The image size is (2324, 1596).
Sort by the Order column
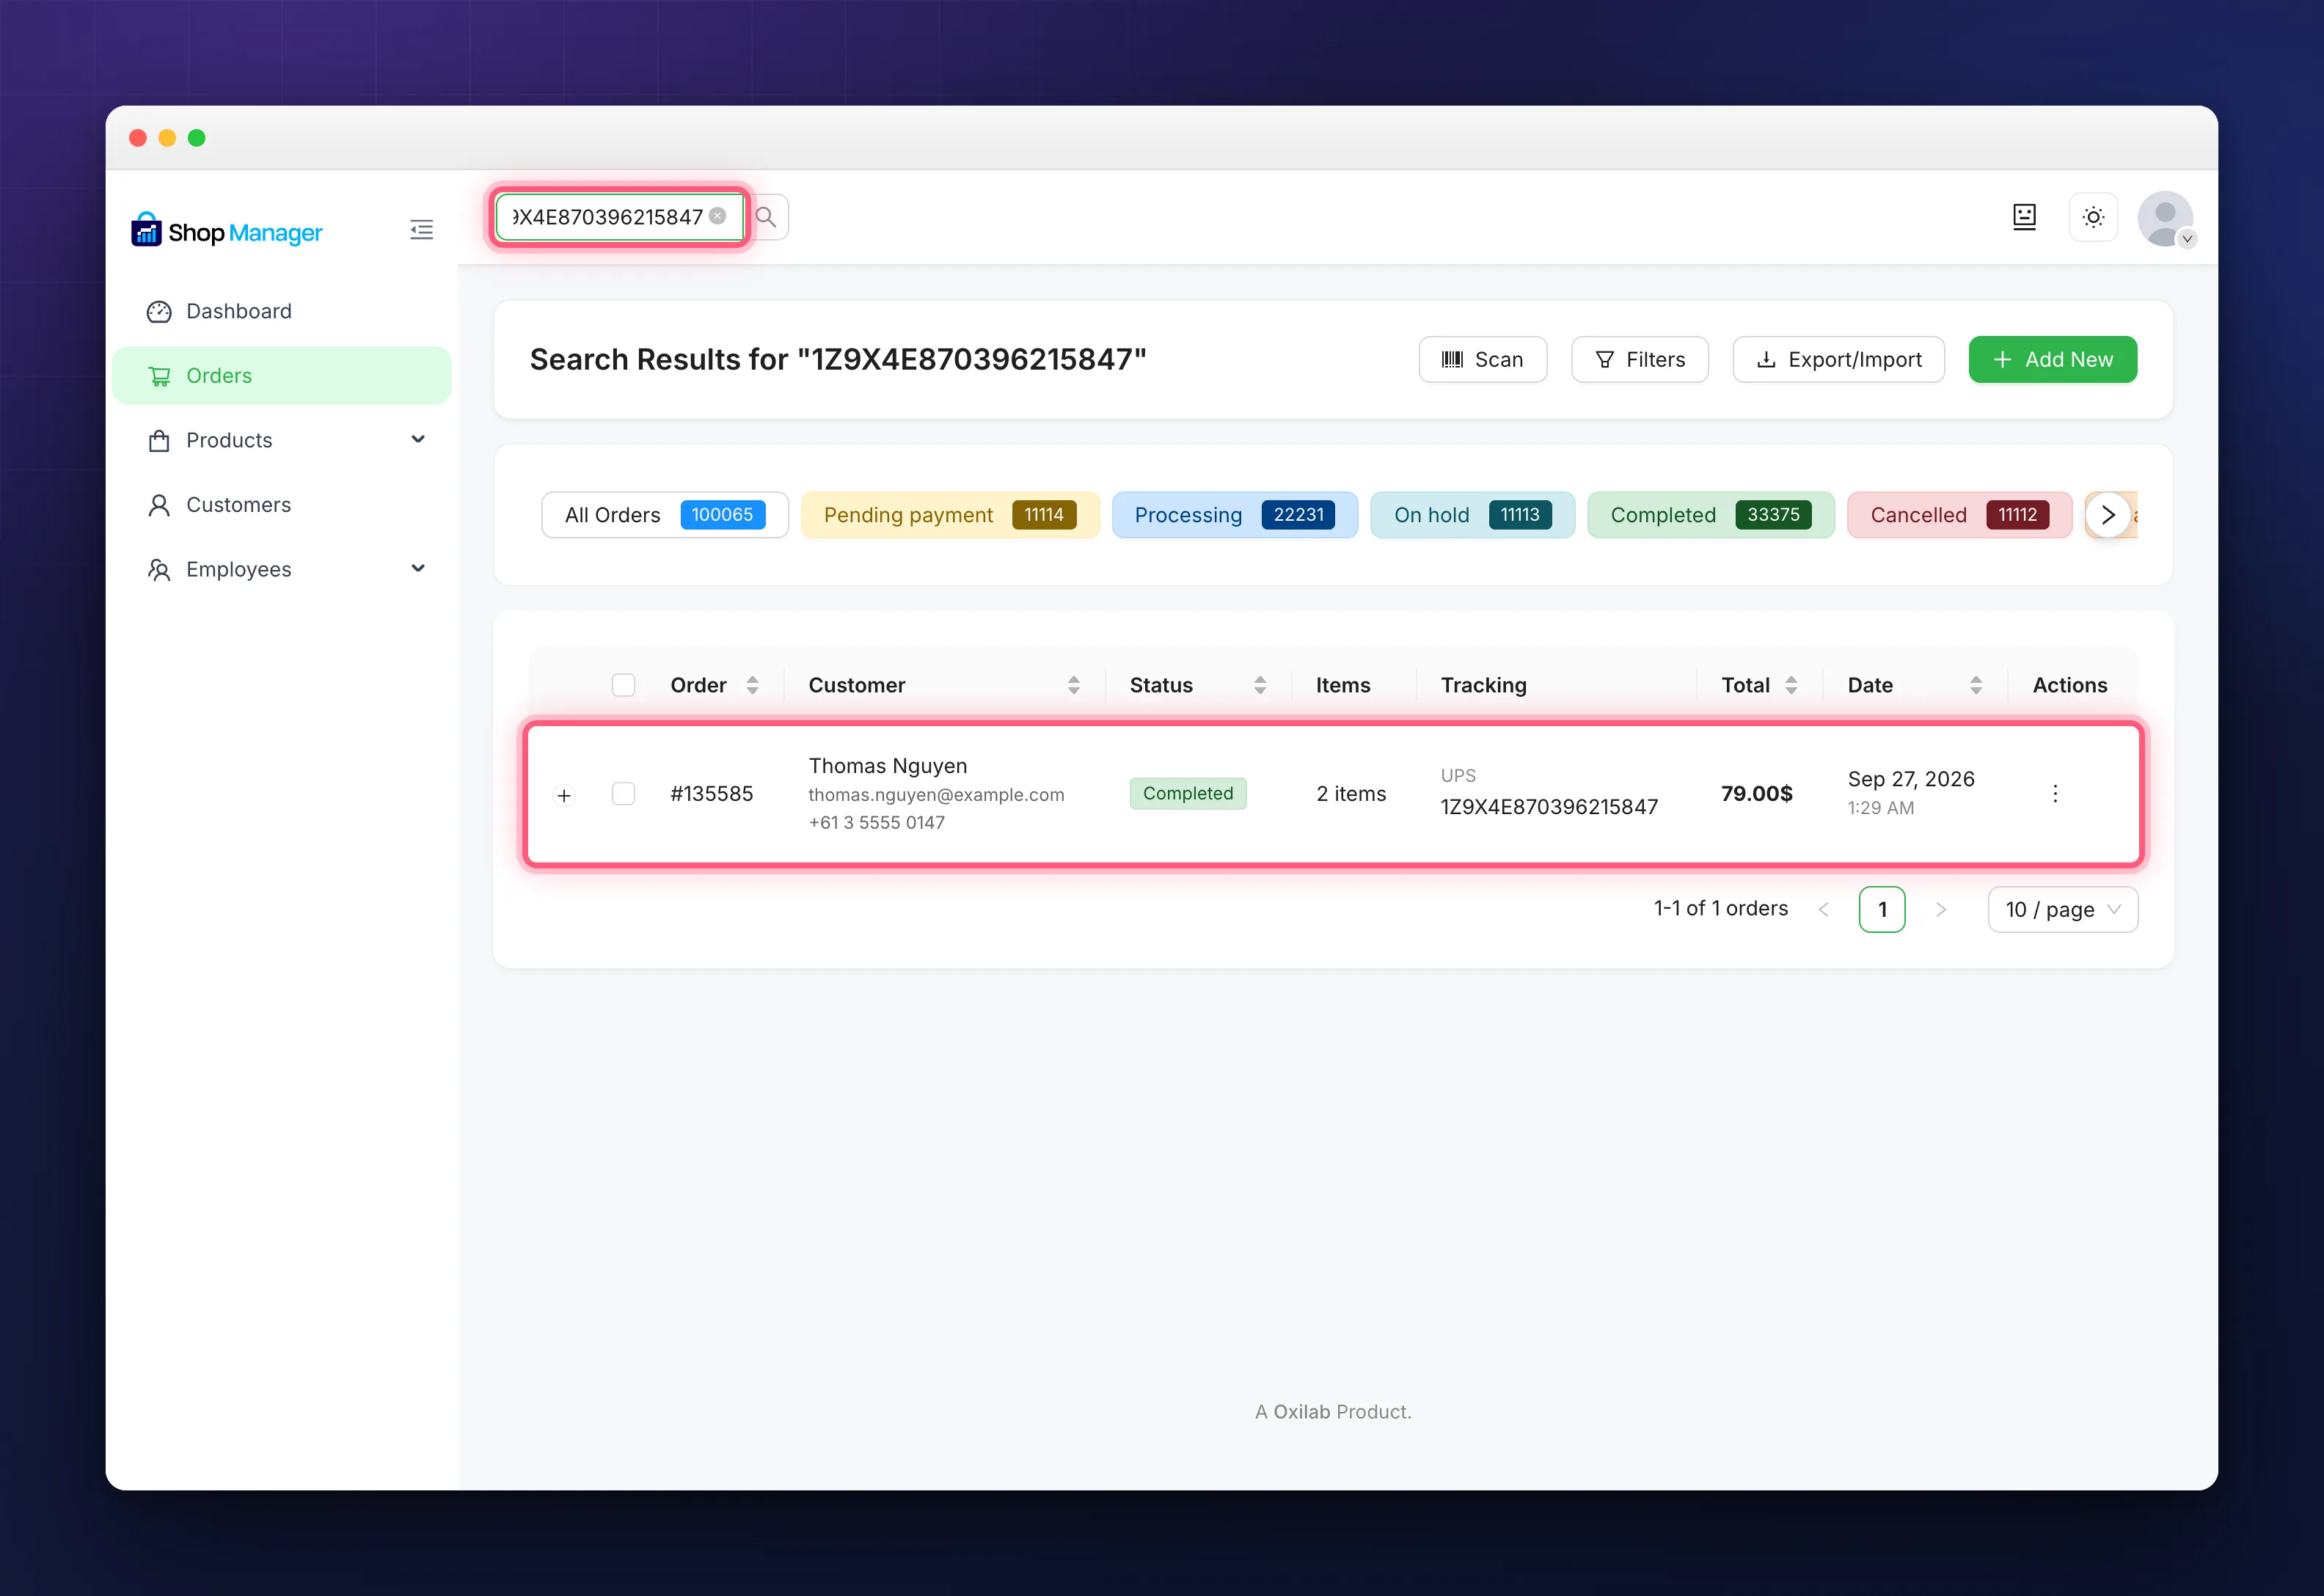coord(752,685)
